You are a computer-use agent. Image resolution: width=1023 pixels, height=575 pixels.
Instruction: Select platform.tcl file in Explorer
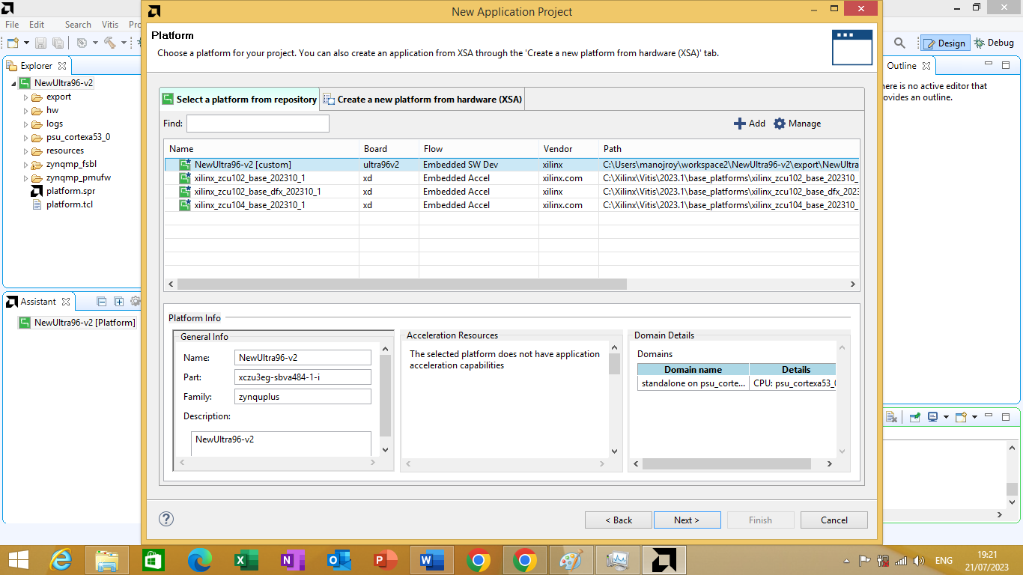63,204
